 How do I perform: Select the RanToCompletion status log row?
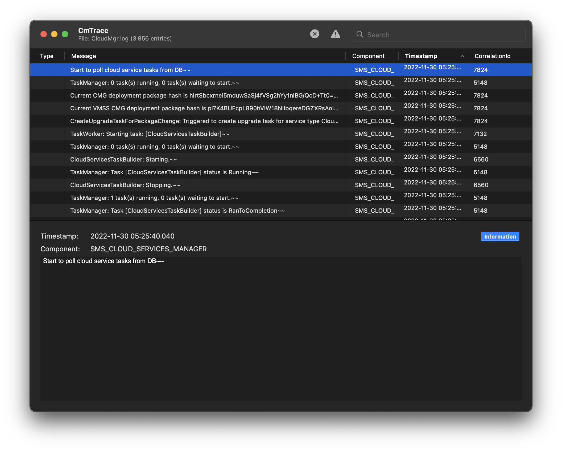click(x=177, y=211)
